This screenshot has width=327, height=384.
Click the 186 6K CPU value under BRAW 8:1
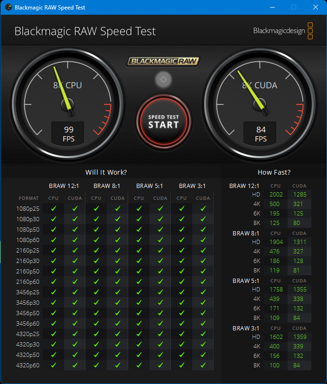pos(274,261)
